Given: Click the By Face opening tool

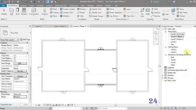Looking at the screenshot, I should (142, 13).
